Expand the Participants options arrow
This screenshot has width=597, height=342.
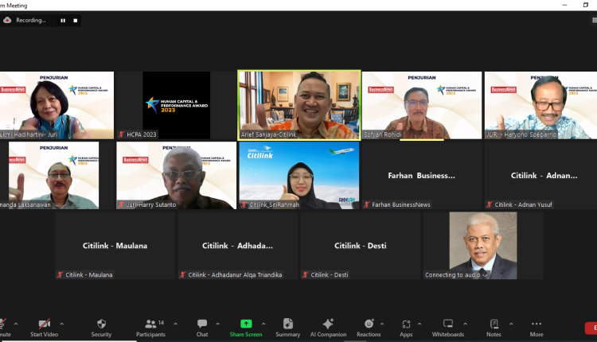pos(176,324)
